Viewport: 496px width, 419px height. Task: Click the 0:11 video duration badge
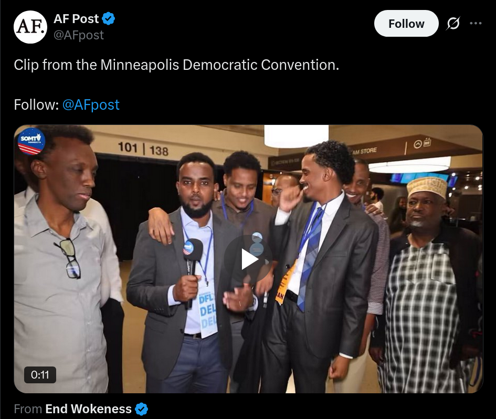[40, 375]
